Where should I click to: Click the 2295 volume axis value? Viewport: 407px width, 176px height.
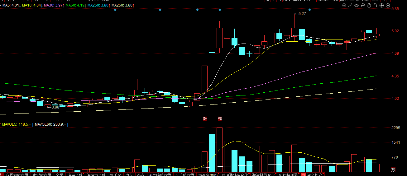tap(395, 128)
